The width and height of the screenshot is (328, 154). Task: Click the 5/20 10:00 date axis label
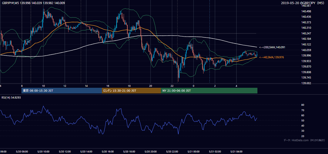tap(43, 152)
